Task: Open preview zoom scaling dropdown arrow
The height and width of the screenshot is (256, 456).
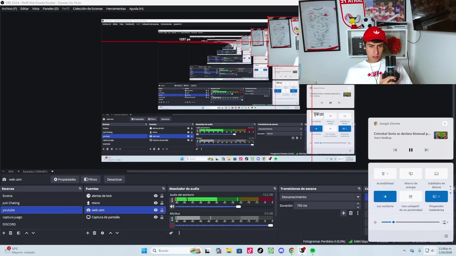Action: coord(52,171)
